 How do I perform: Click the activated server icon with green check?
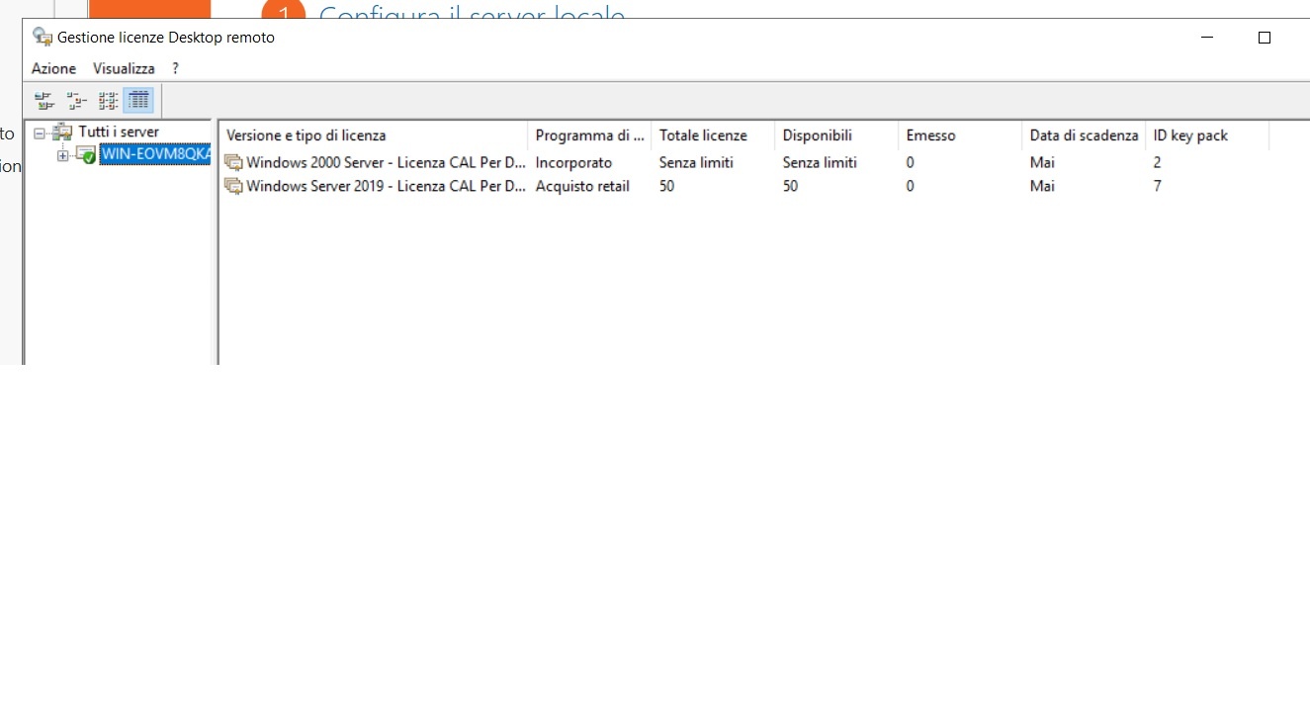coord(86,154)
